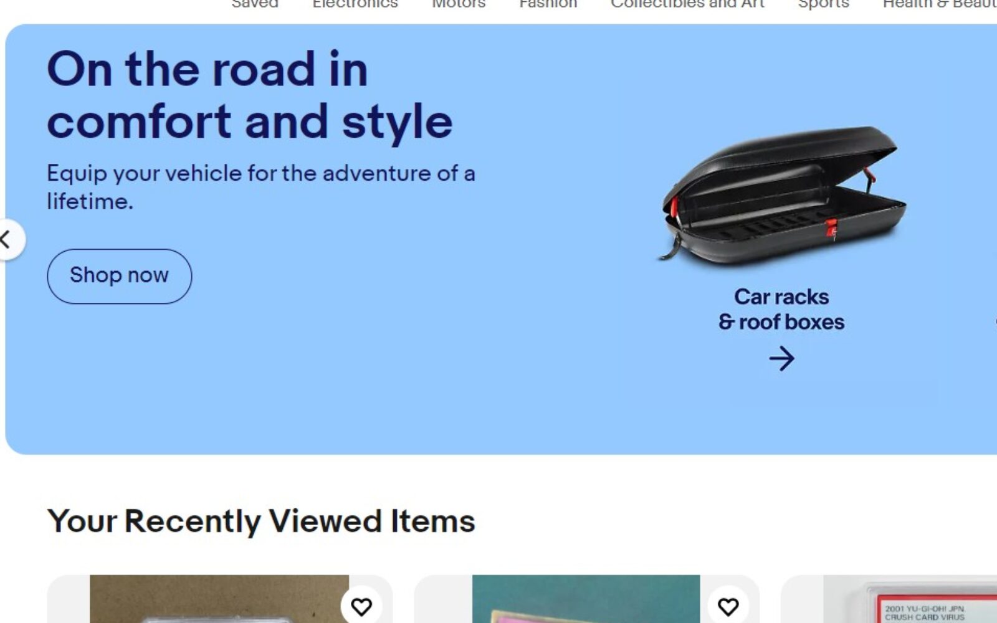
Task: Click arrow under Car racks & roof boxes
Action: coord(781,358)
